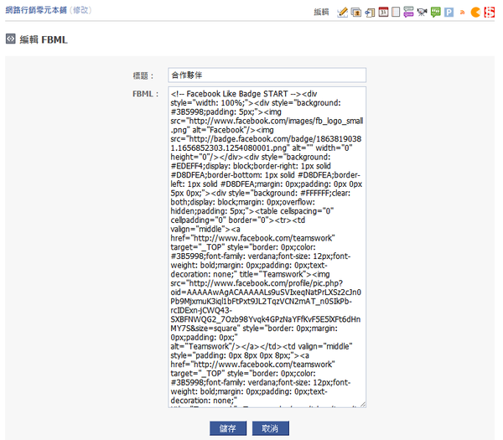Click the 取消 cancel button
503x440 pixels.
(270, 428)
